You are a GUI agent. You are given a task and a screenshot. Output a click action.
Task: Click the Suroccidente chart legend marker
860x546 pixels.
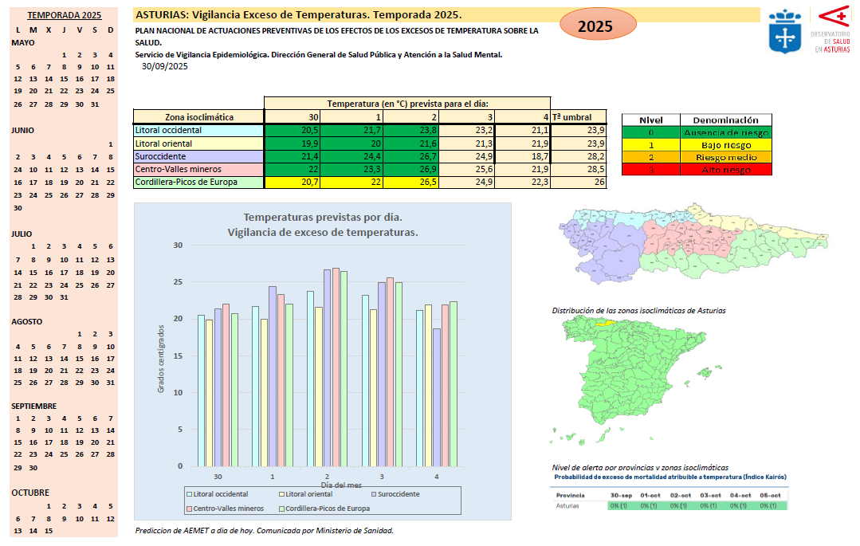[x=373, y=494]
